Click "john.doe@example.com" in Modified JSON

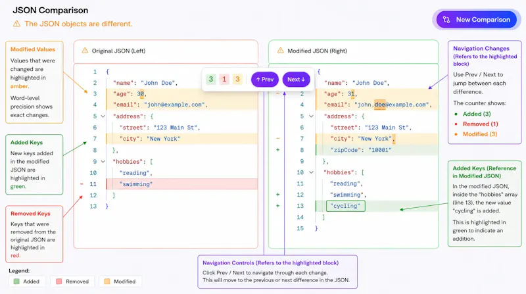(392, 105)
